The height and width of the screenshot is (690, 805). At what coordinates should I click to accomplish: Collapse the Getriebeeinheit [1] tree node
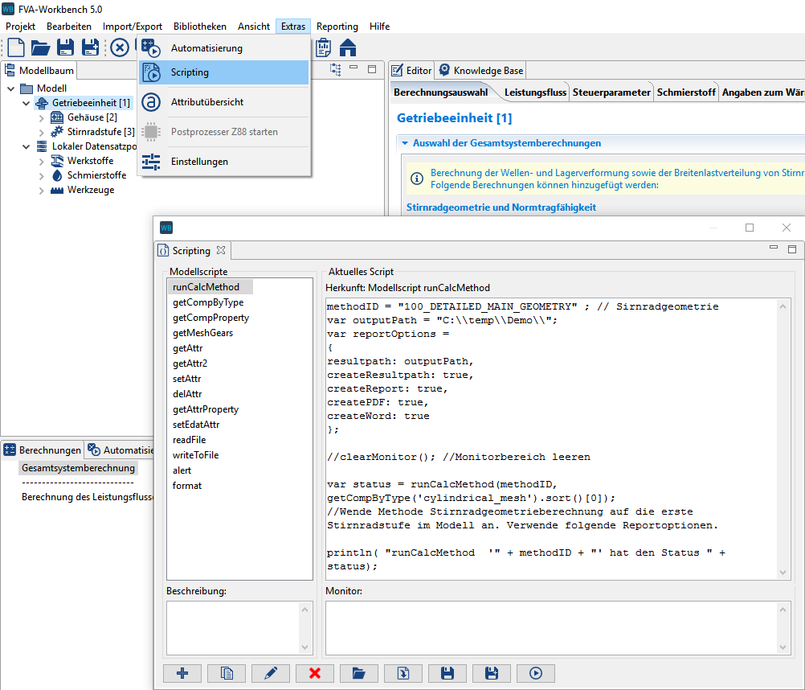click(x=27, y=103)
